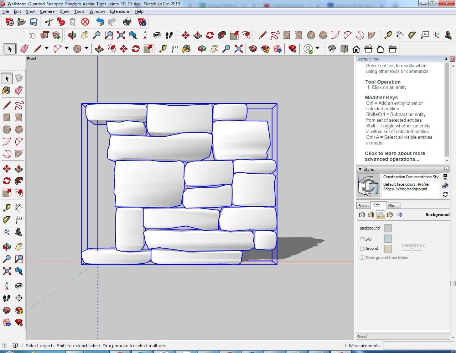
Task: Toggle Show ground from below checkbox
Action: click(x=362, y=258)
